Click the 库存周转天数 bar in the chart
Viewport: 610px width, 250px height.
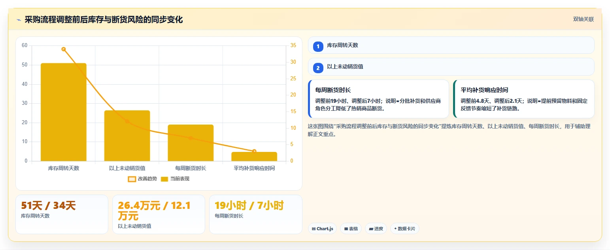(x=64, y=112)
